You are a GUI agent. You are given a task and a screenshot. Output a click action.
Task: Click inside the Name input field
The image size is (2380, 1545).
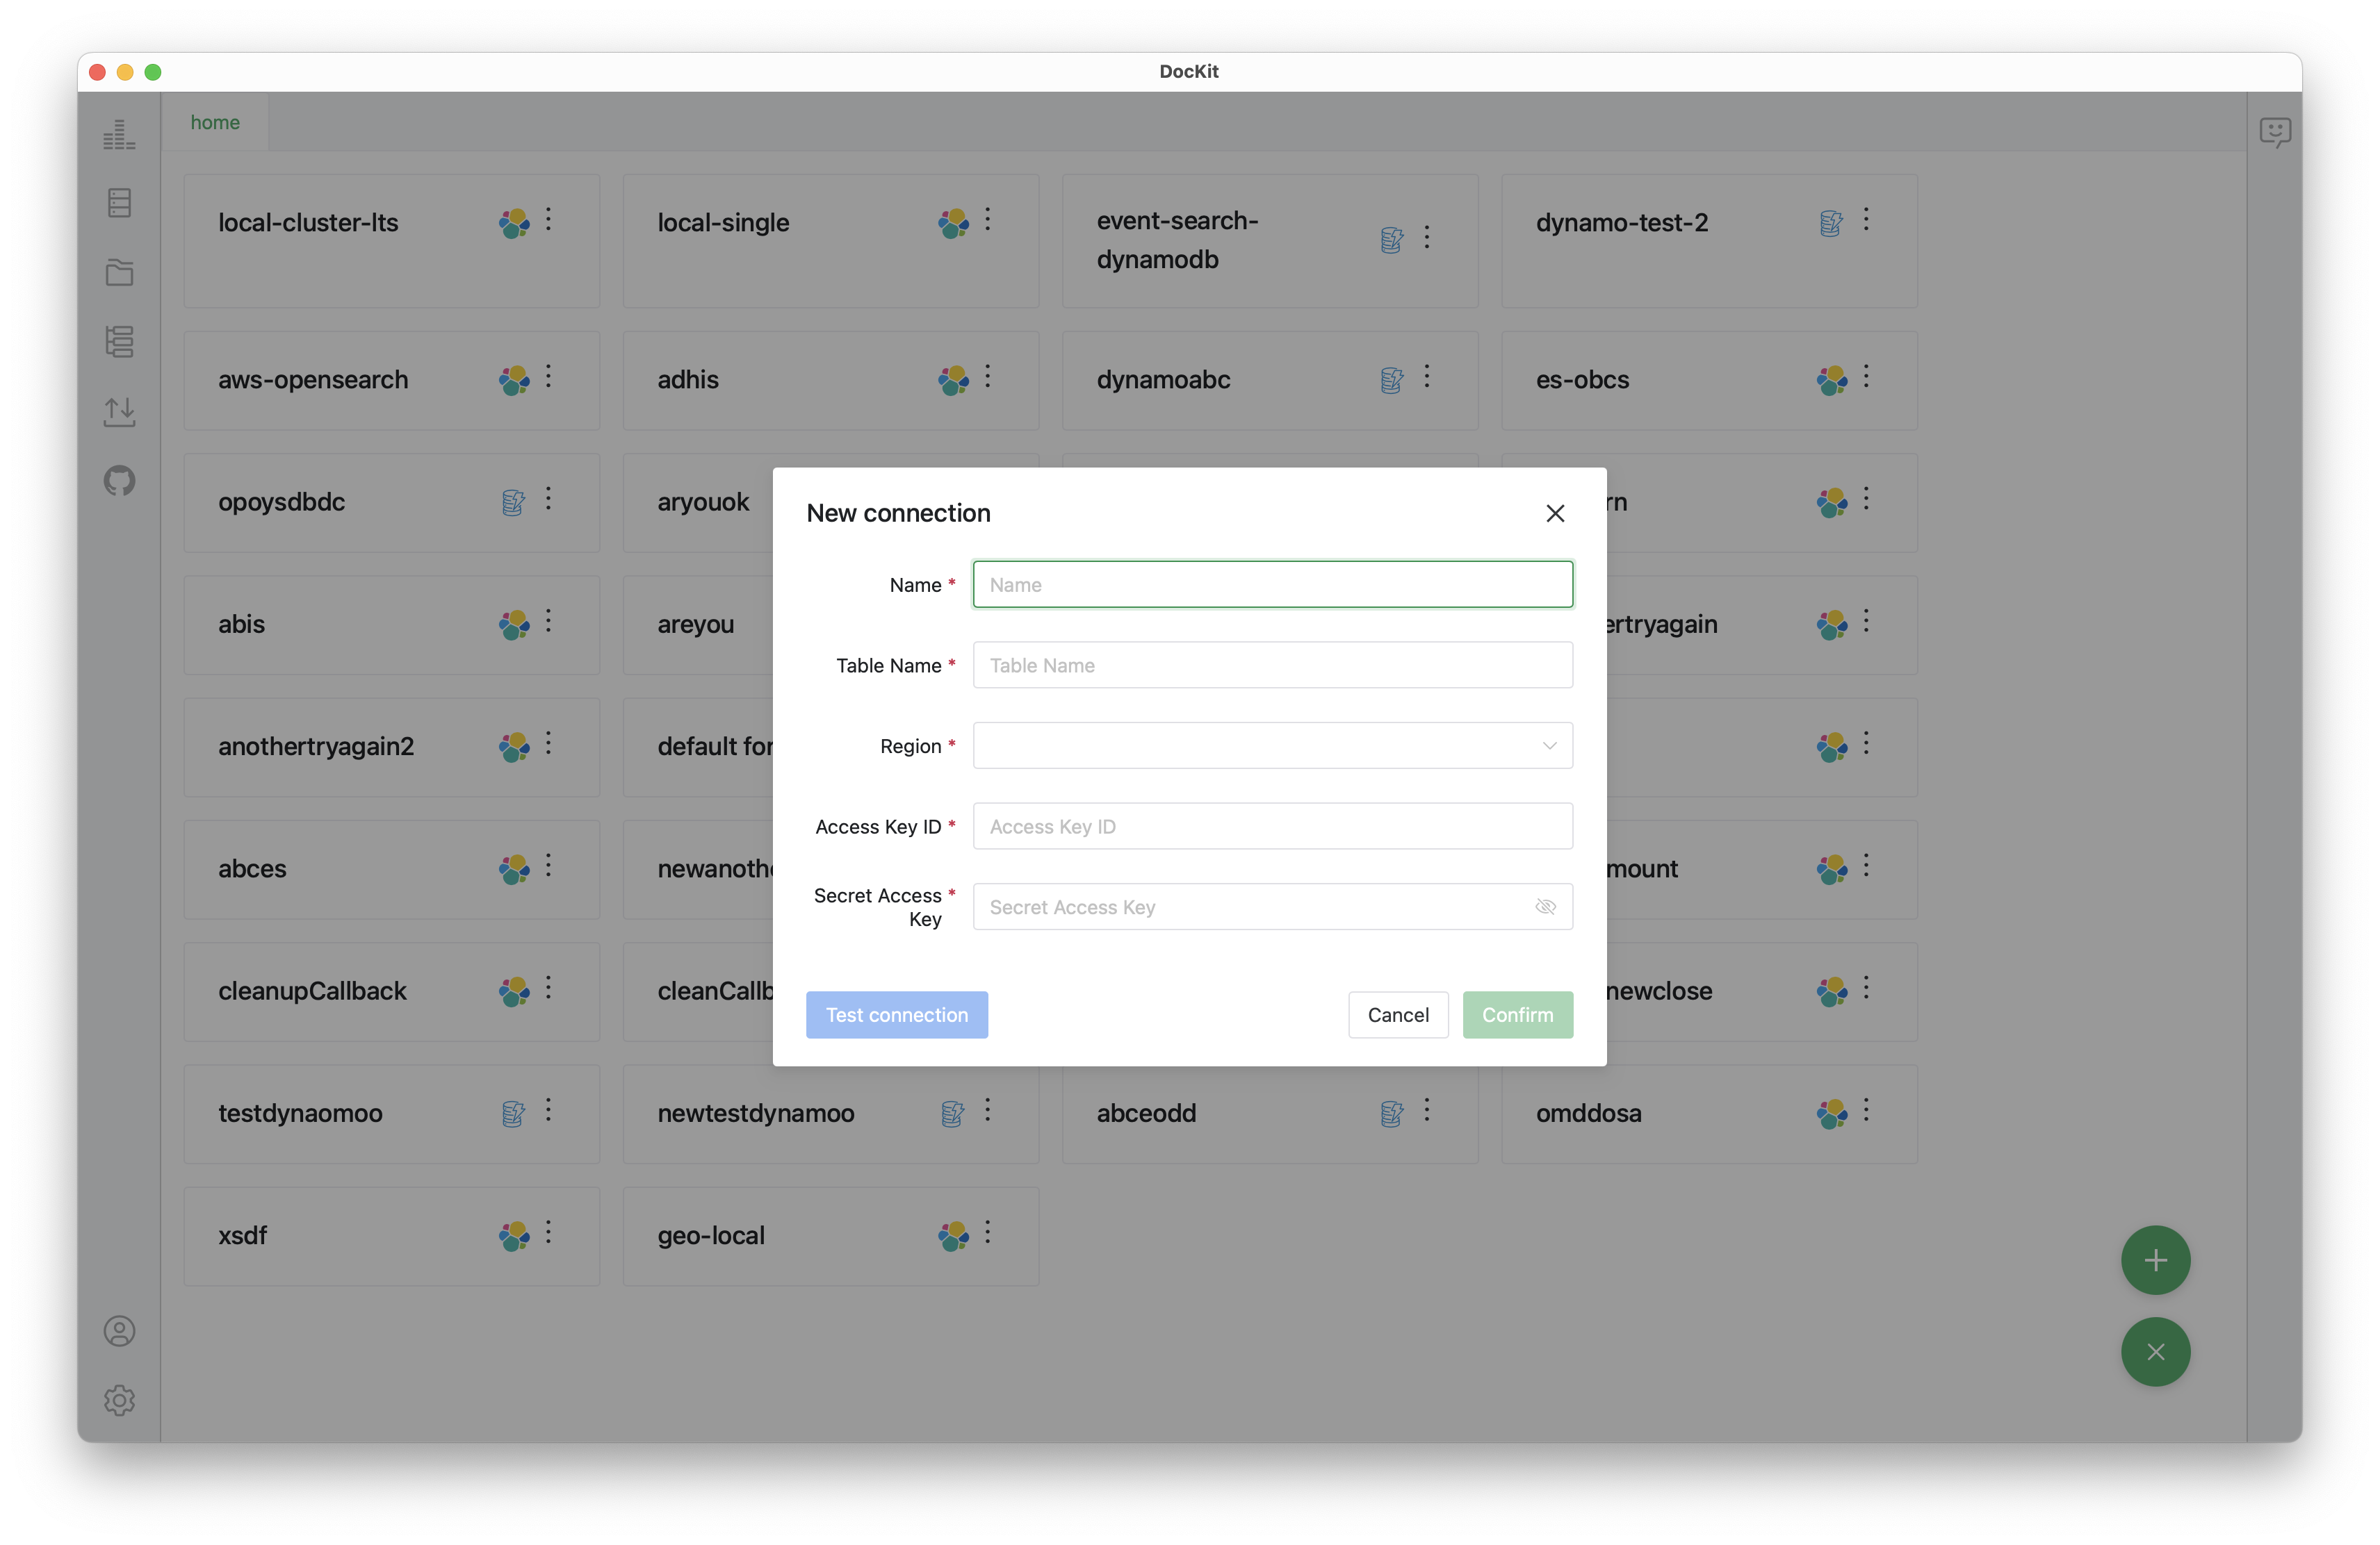pos(1271,585)
